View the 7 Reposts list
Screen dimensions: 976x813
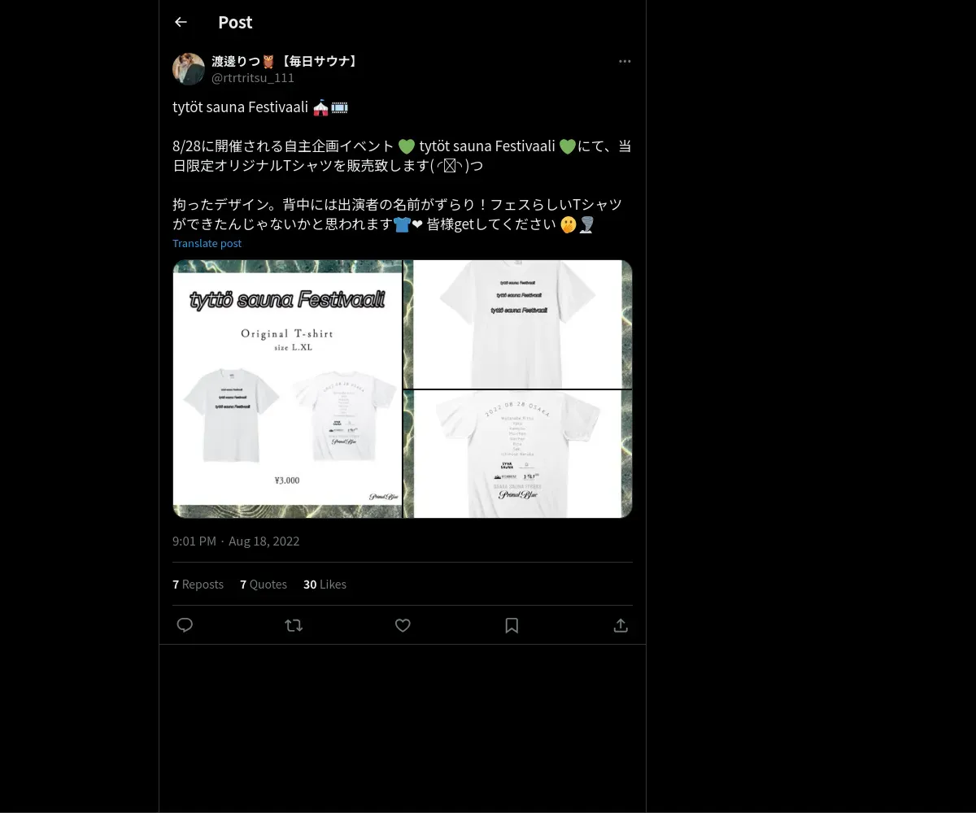coord(198,584)
